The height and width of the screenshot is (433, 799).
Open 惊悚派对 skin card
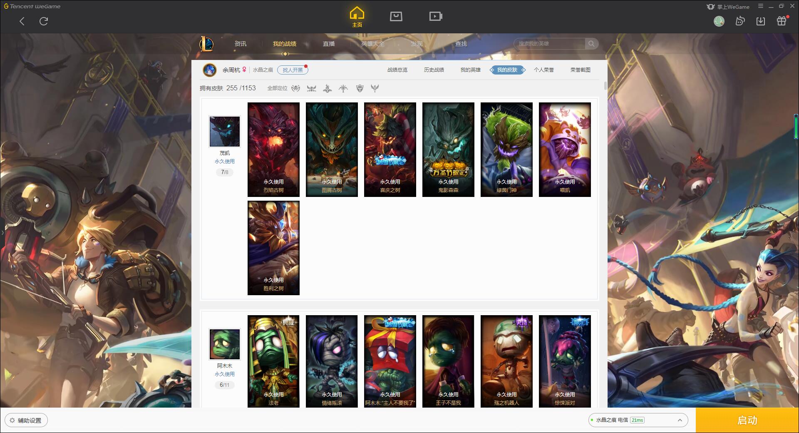tap(565, 361)
